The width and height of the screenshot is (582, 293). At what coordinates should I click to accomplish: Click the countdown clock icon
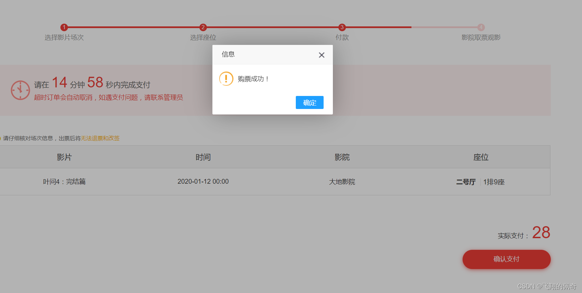(20, 90)
